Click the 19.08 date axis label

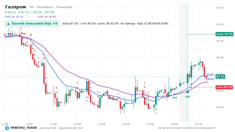[x=77, y=124]
